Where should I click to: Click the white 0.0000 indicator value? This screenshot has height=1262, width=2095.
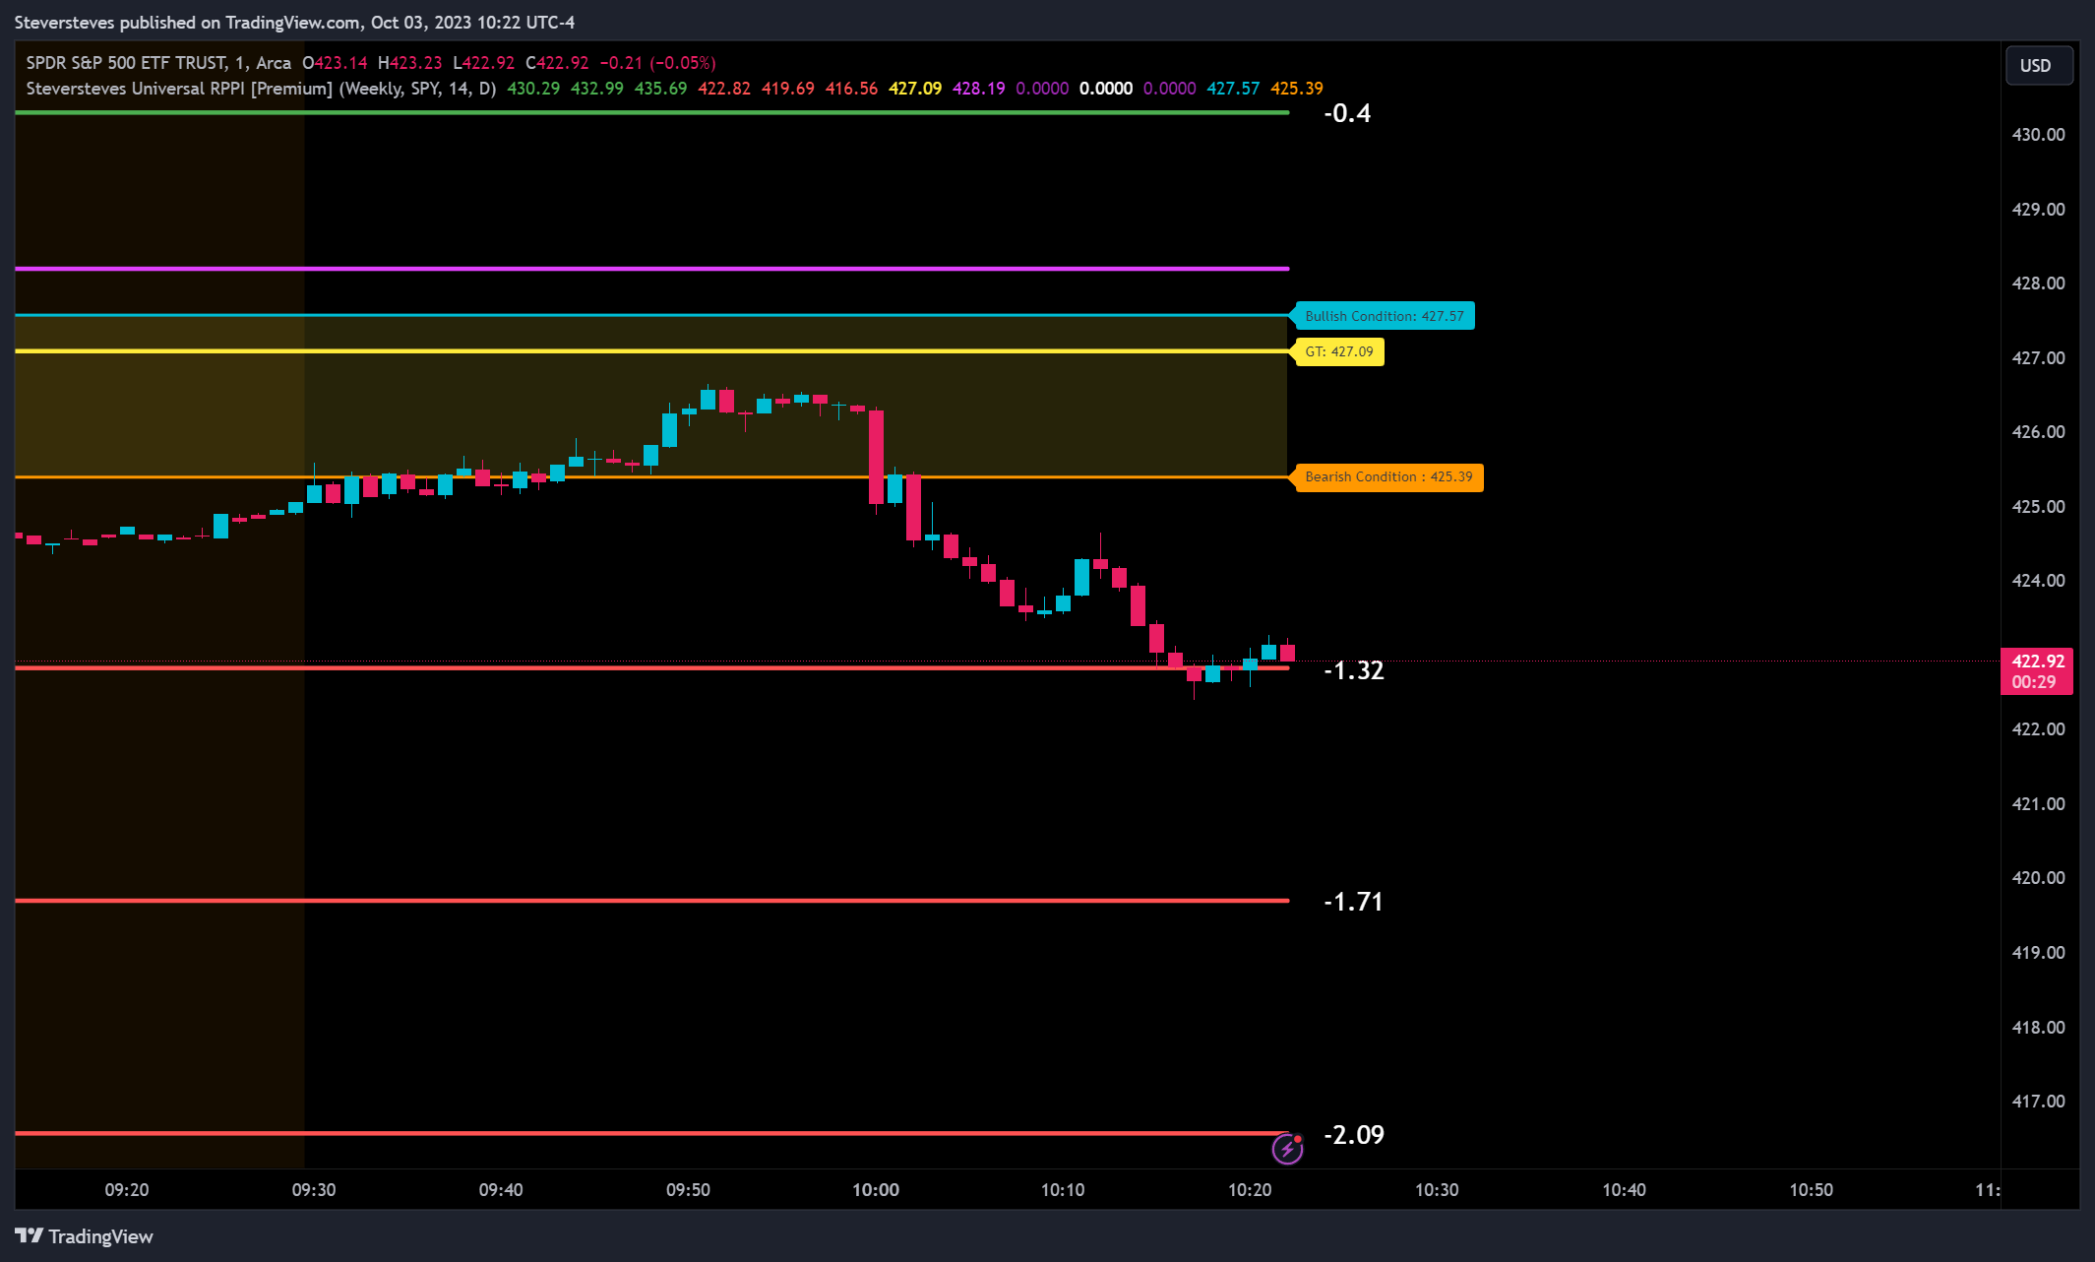(1106, 89)
